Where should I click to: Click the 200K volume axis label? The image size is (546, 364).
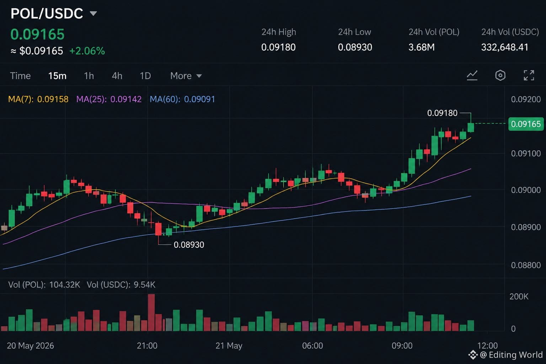pyautogui.click(x=519, y=296)
